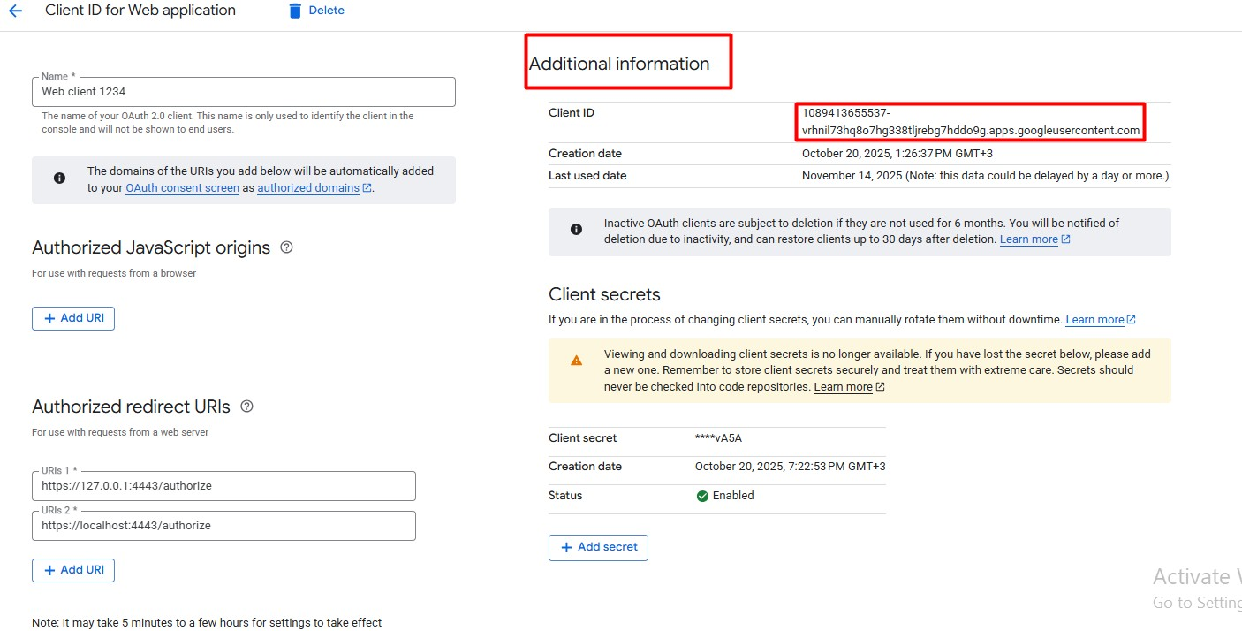Click the Delete trash icon
Viewport: 1242px width, 631px height.
295,11
